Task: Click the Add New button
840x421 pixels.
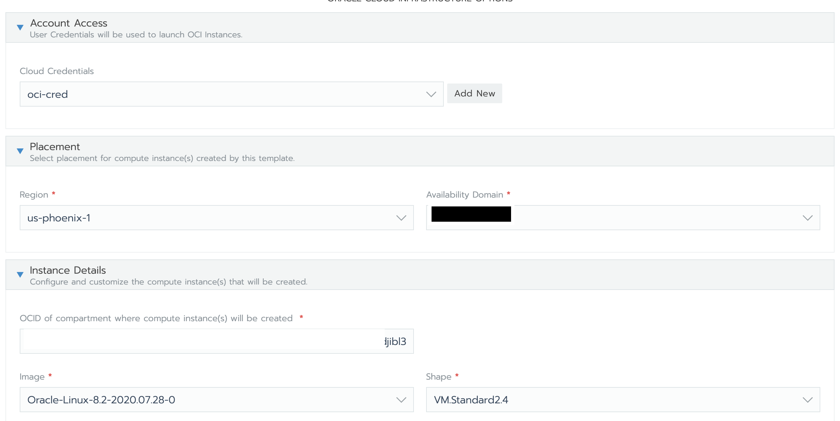Action: tap(474, 93)
